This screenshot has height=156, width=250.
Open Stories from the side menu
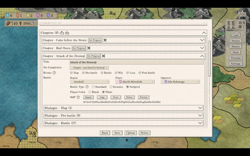point(236,41)
